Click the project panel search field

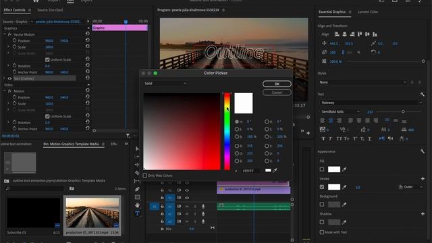[34, 188]
